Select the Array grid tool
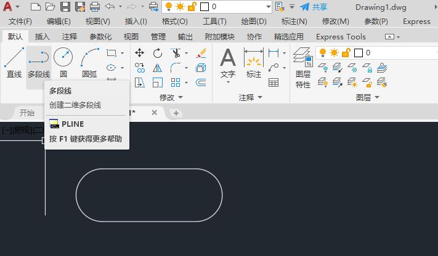The height and width of the screenshot is (256, 438). tap(176, 82)
